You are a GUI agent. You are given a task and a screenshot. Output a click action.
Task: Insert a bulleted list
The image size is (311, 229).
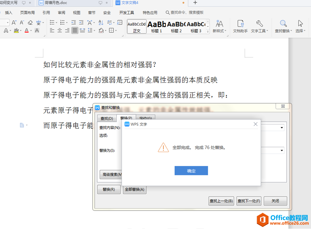52,22
